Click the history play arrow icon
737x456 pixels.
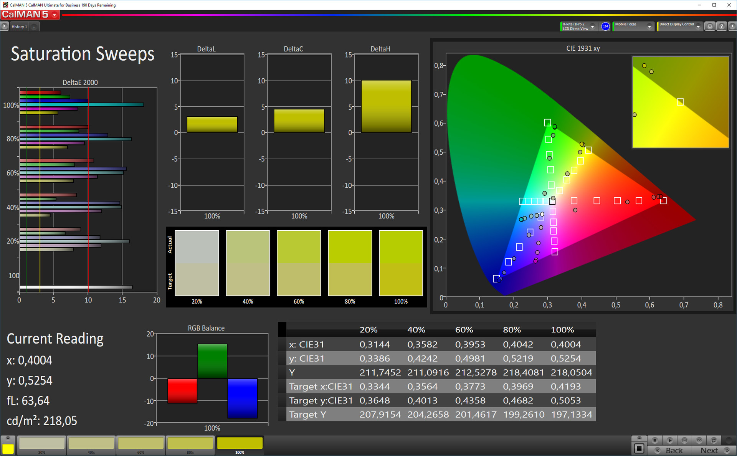tap(5, 26)
